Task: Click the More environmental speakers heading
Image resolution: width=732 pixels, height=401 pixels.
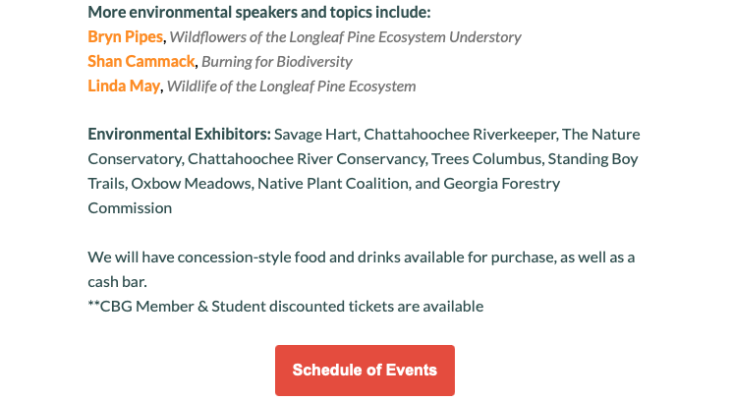Action: [x=259, y=12]
